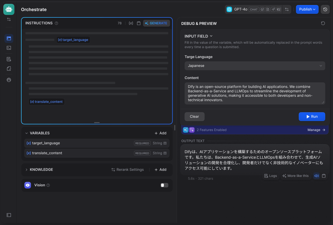Viewport: 333px width, 225px height.
Task: Click the Vision help question-mark icon
Action: click(x=48, y=185)
